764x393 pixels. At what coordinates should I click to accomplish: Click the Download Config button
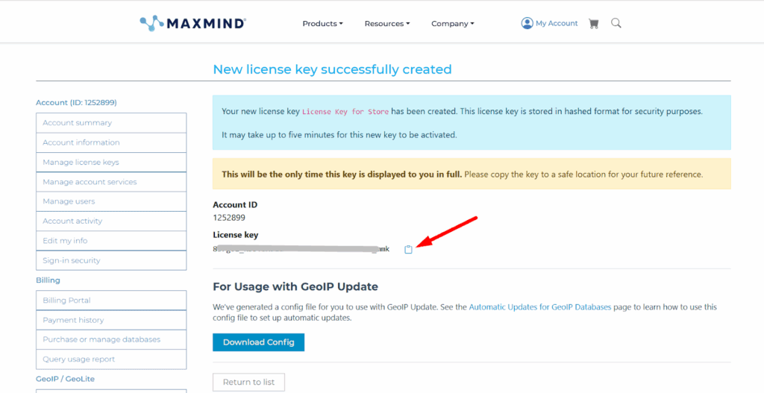(x=259, y=342)
